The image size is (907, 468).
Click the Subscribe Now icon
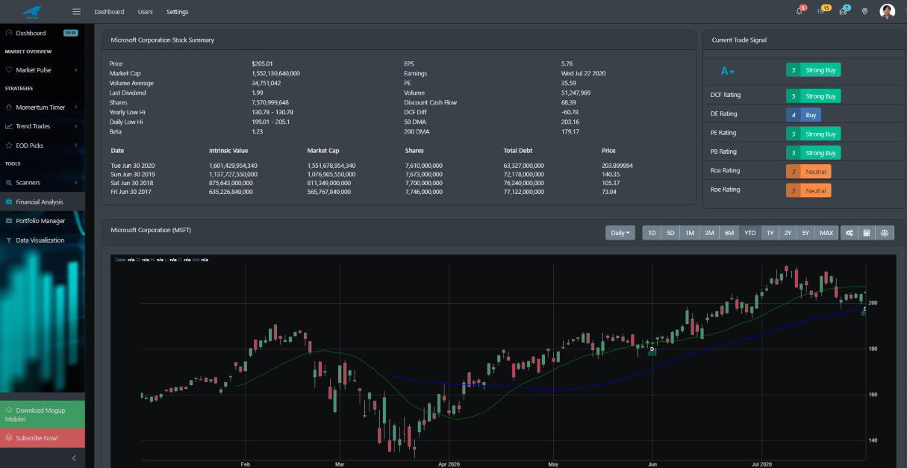tap(9, 438)
